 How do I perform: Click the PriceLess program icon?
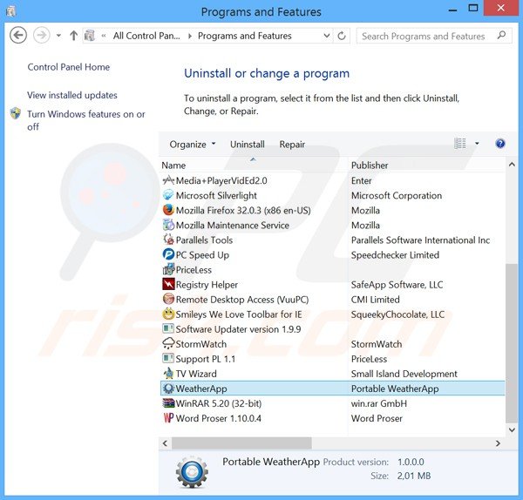[x=168, y=269]
